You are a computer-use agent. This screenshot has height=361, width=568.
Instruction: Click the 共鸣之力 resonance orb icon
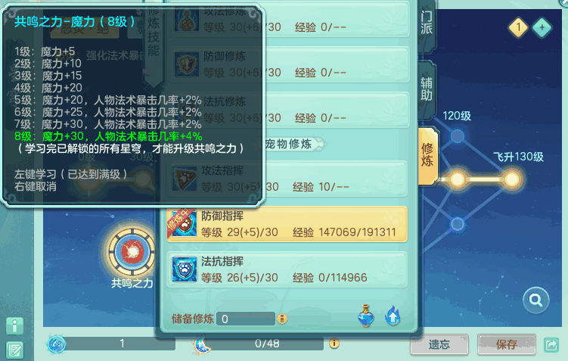pos(132,251)
